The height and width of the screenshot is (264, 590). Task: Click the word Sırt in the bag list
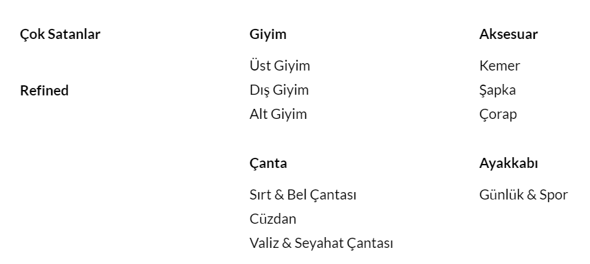point(258,195)
